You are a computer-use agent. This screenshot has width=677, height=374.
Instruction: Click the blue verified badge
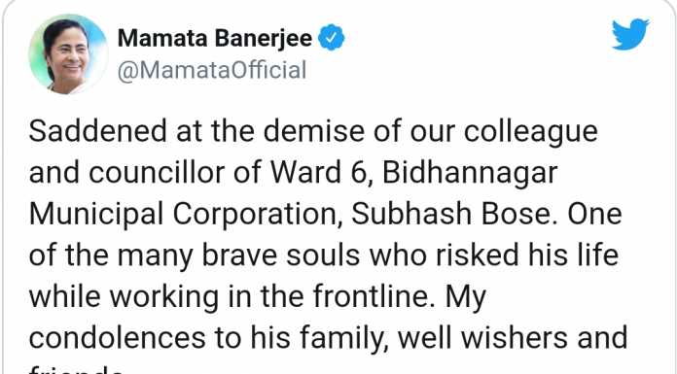tap(331, 38)
